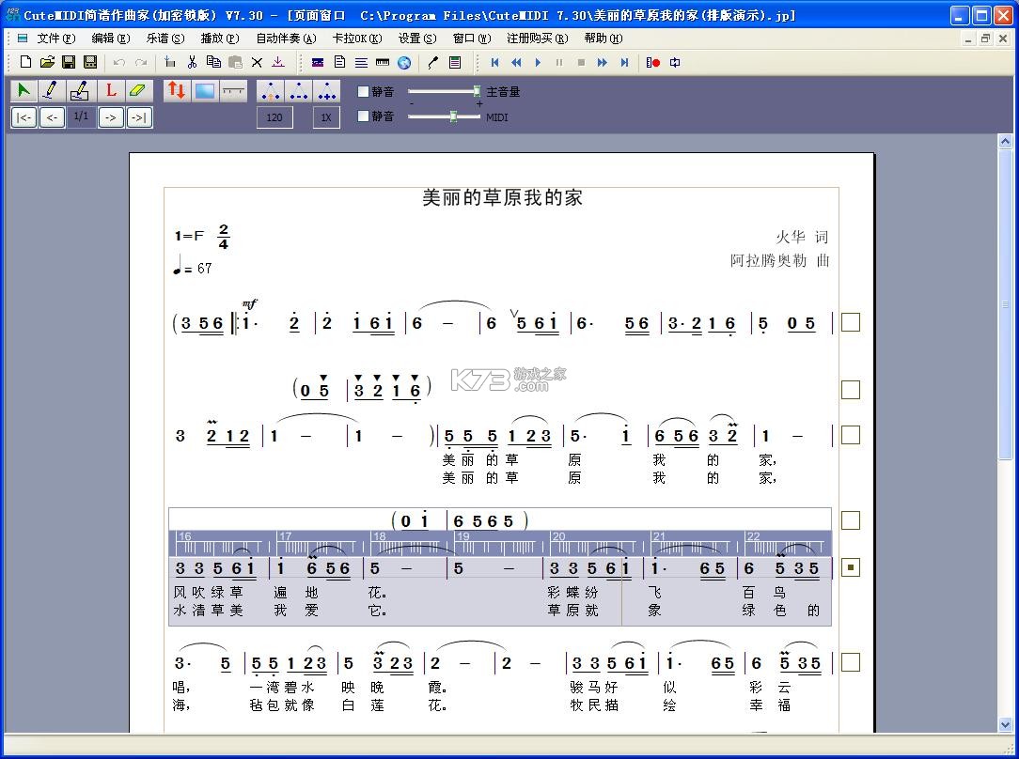The width and height of the screenshot is (1019, 759).
Task: Go to previous page with <- button
Action: (52, 117)
